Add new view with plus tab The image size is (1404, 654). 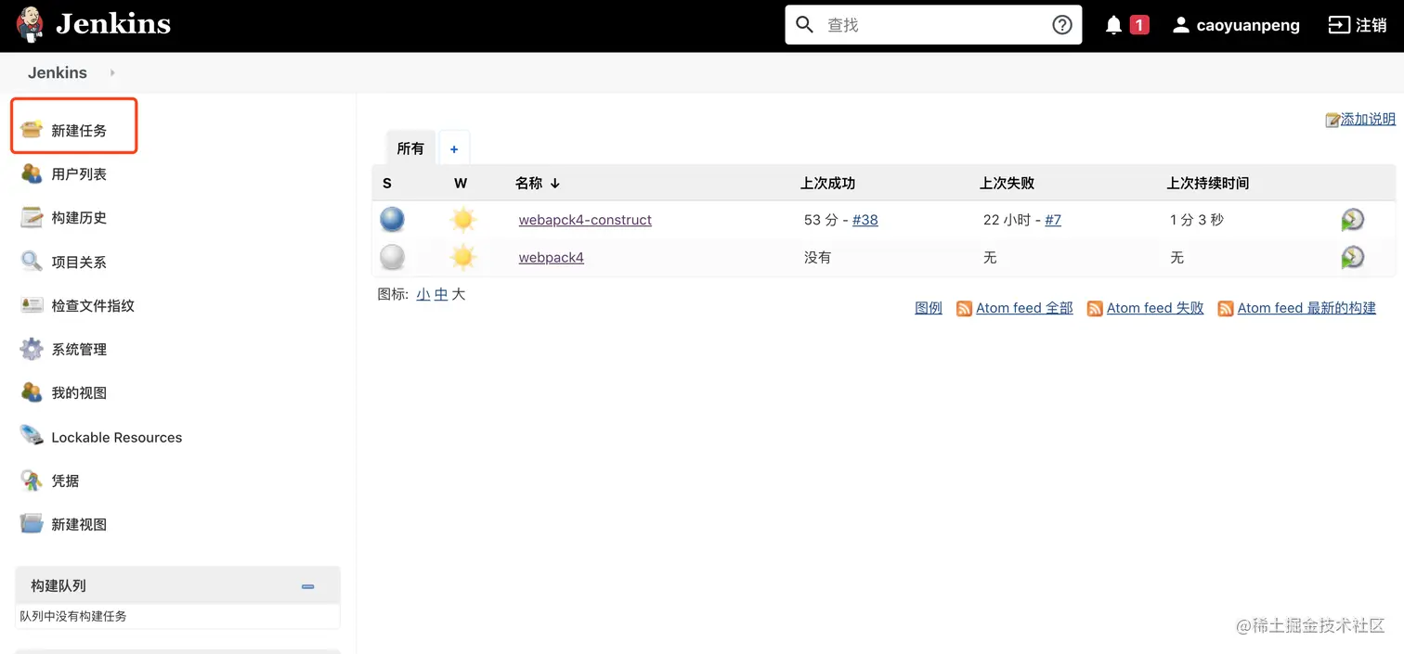[454, 148]
